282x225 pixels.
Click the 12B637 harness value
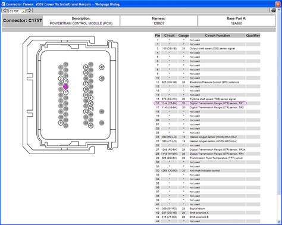tap(159, 23)
